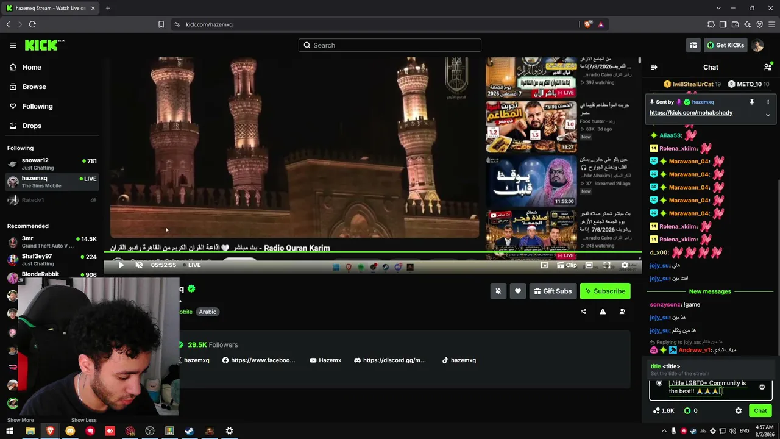Open chat identity badge icon in input
780x439 pixels.
click(x=659, y=384)
